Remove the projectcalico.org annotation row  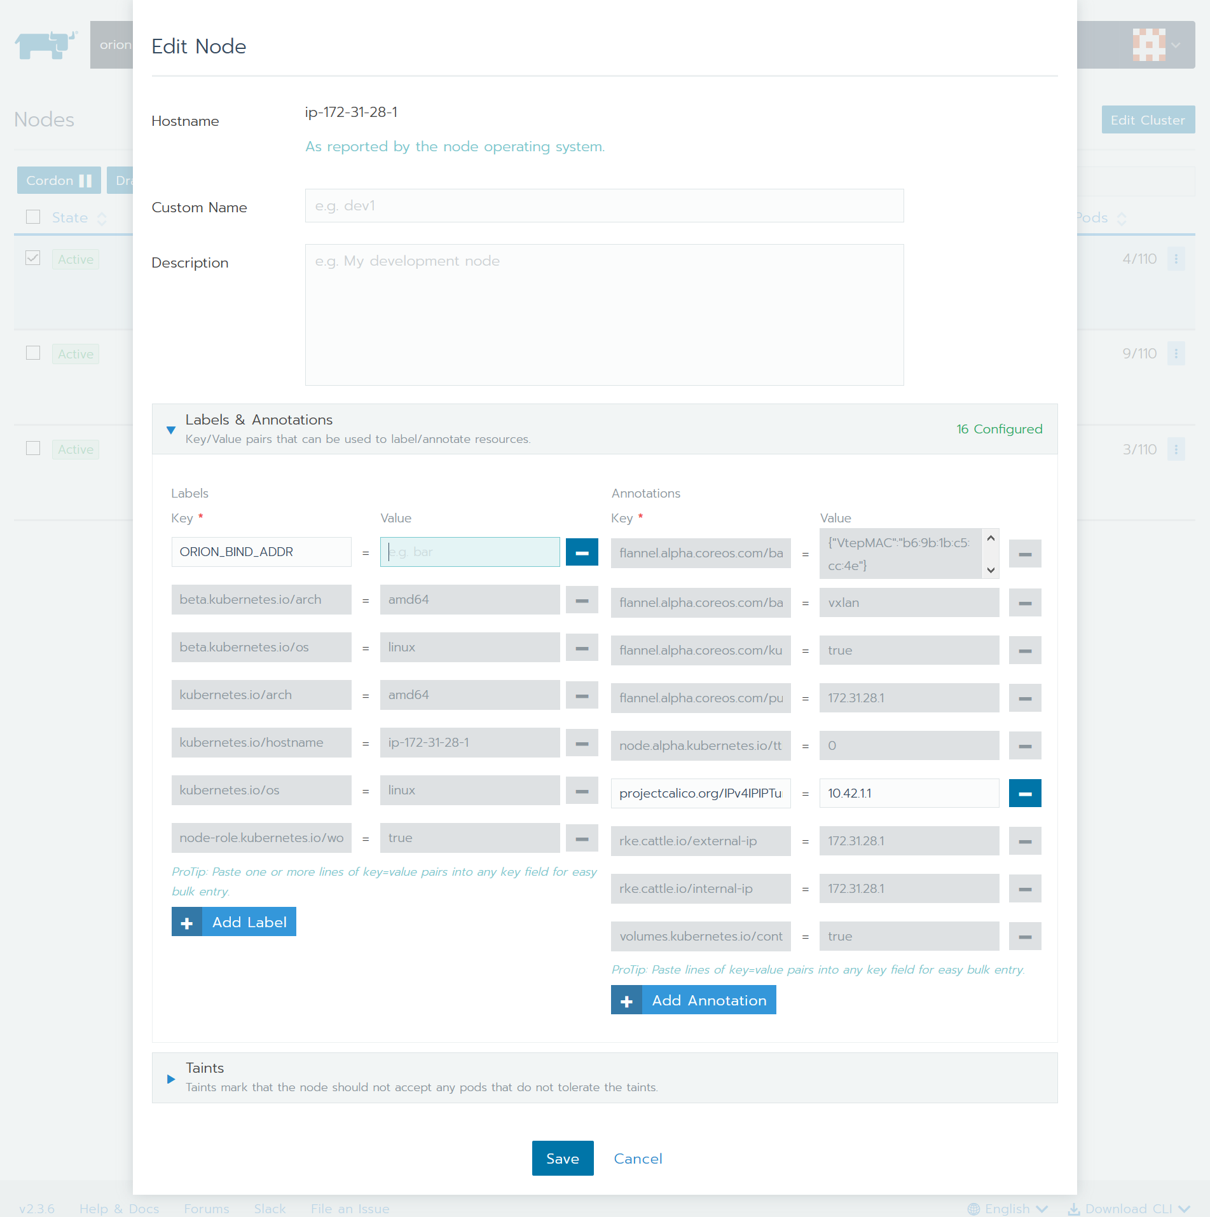[x=1024, y=794]
